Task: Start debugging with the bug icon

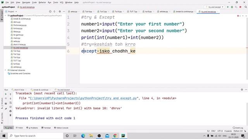Action: click(x=232, y=7)
